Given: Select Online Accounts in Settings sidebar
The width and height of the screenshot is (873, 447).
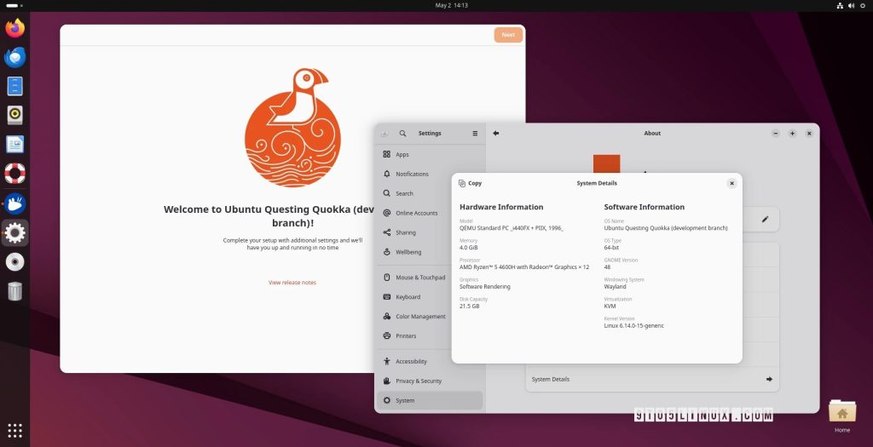Looking at the screenshot, I should [x=416, y=213].
